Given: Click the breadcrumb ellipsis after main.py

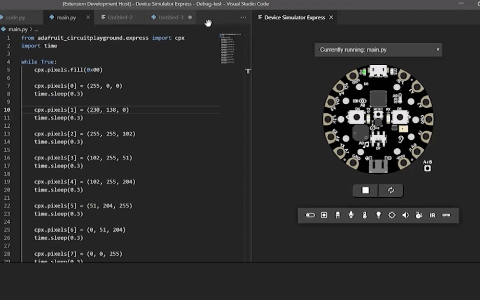Looking at the screenshot, I should (x=36, y=30).
